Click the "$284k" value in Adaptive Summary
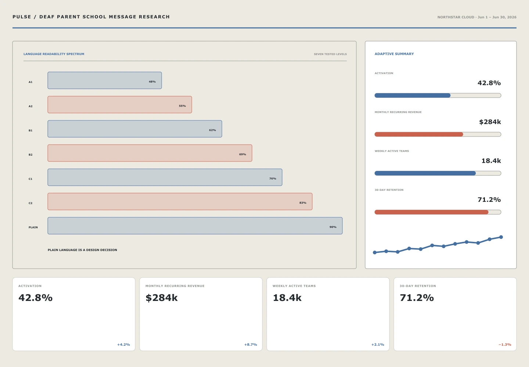Image resolution: width=529 pixels, height=367 pixels. tap(490, 122)
